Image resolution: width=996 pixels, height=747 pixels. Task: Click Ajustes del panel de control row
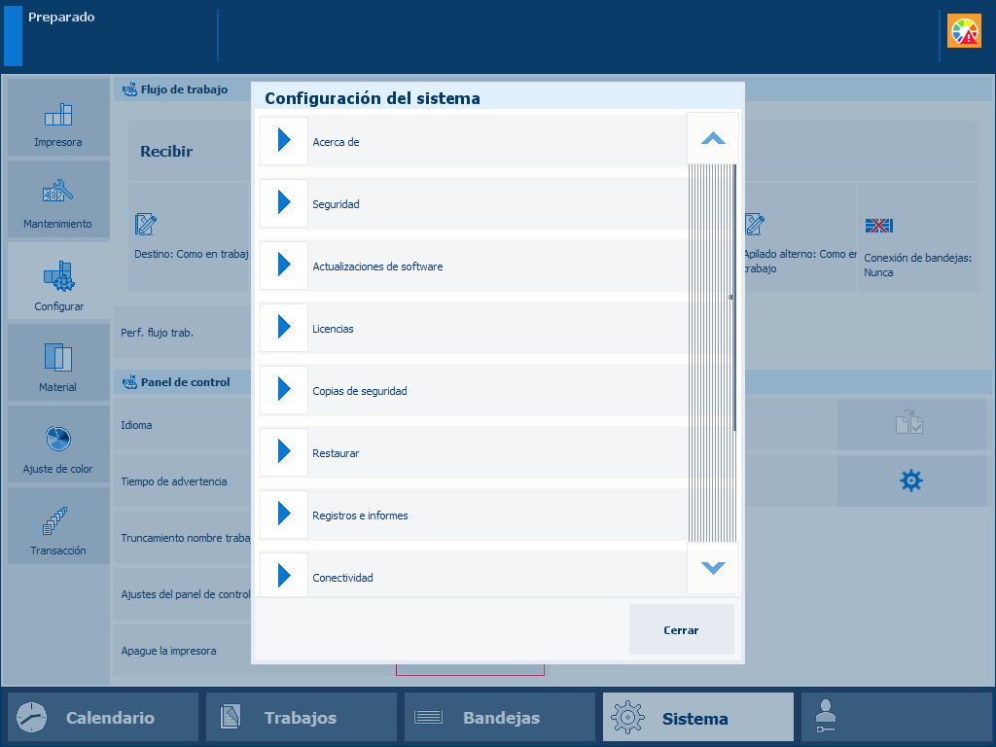(182, 594)
